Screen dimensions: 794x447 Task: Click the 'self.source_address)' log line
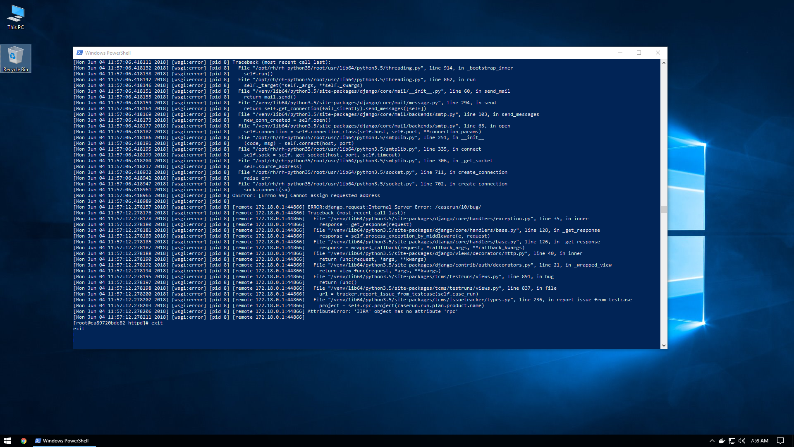click(x=273, y=166)
